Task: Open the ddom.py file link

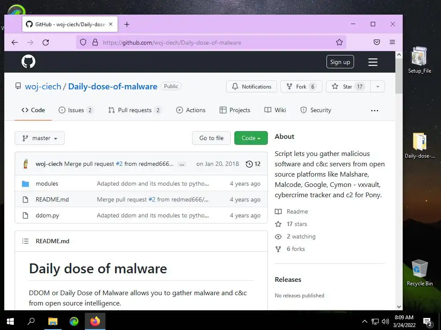Action: pyautogui.click(x=47, y=216)
